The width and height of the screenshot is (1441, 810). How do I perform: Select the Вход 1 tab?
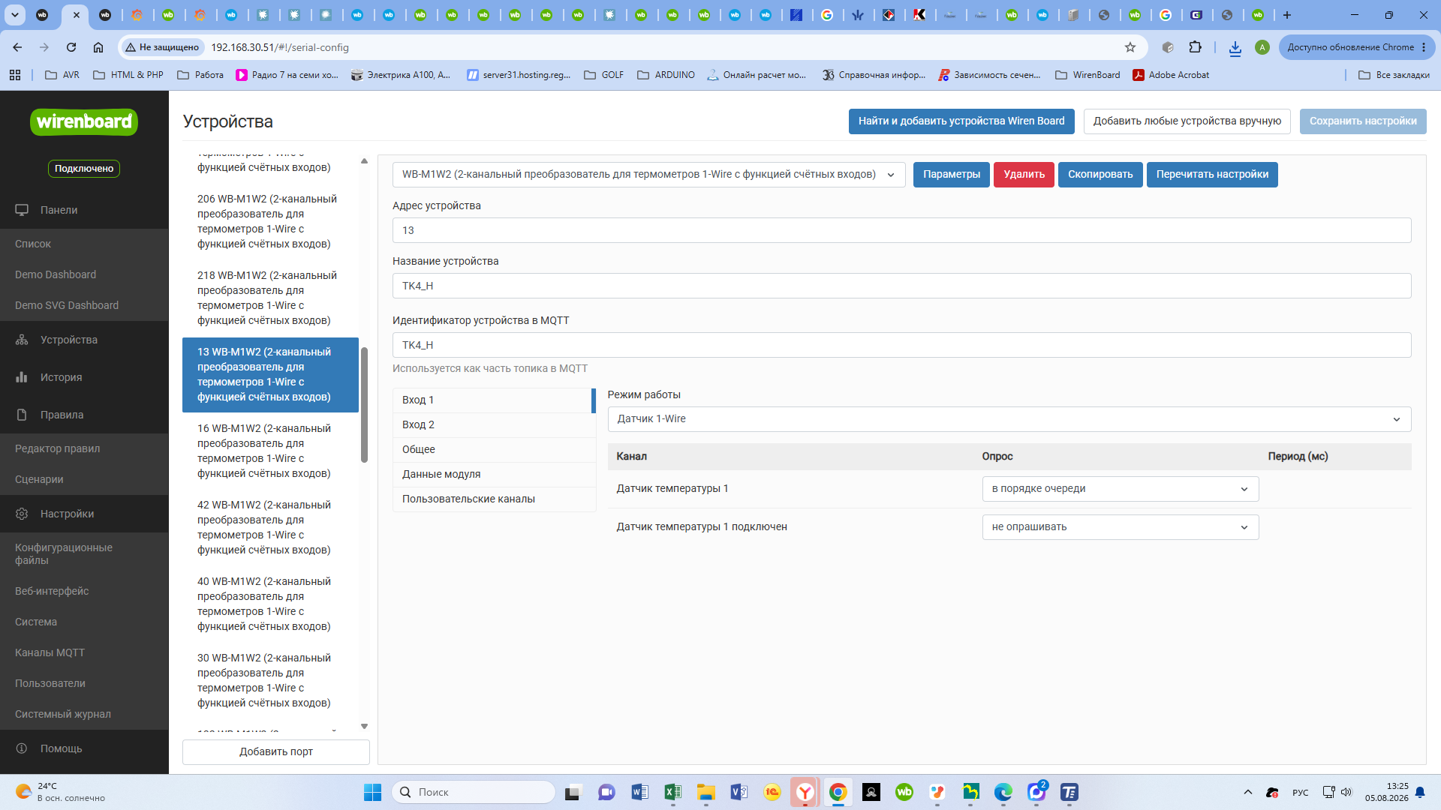(x=493, y=400)
